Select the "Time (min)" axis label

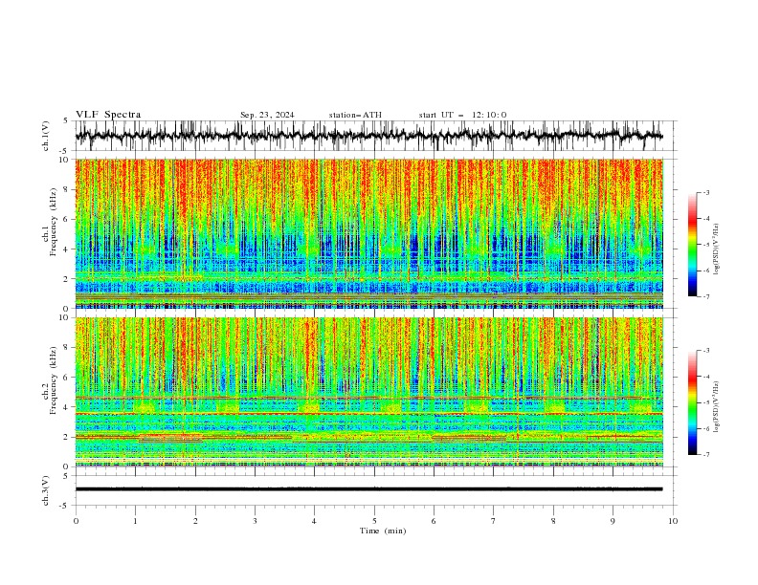tap(383, 531)
